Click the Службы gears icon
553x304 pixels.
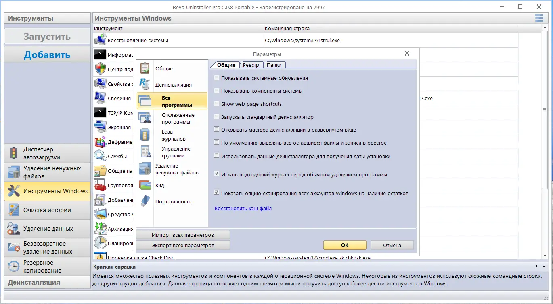tap(100, 156)
